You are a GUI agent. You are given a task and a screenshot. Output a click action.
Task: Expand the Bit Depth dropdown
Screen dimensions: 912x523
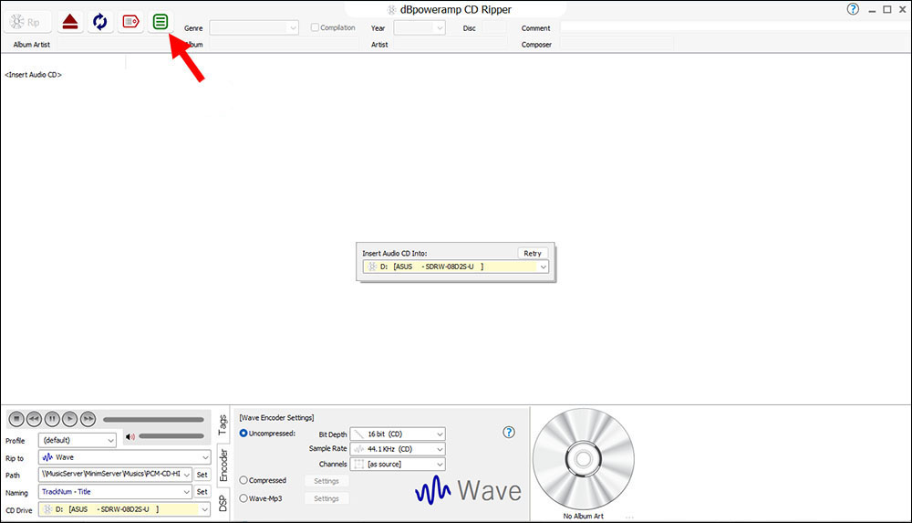pyautogui.click(x=398, y=434)
